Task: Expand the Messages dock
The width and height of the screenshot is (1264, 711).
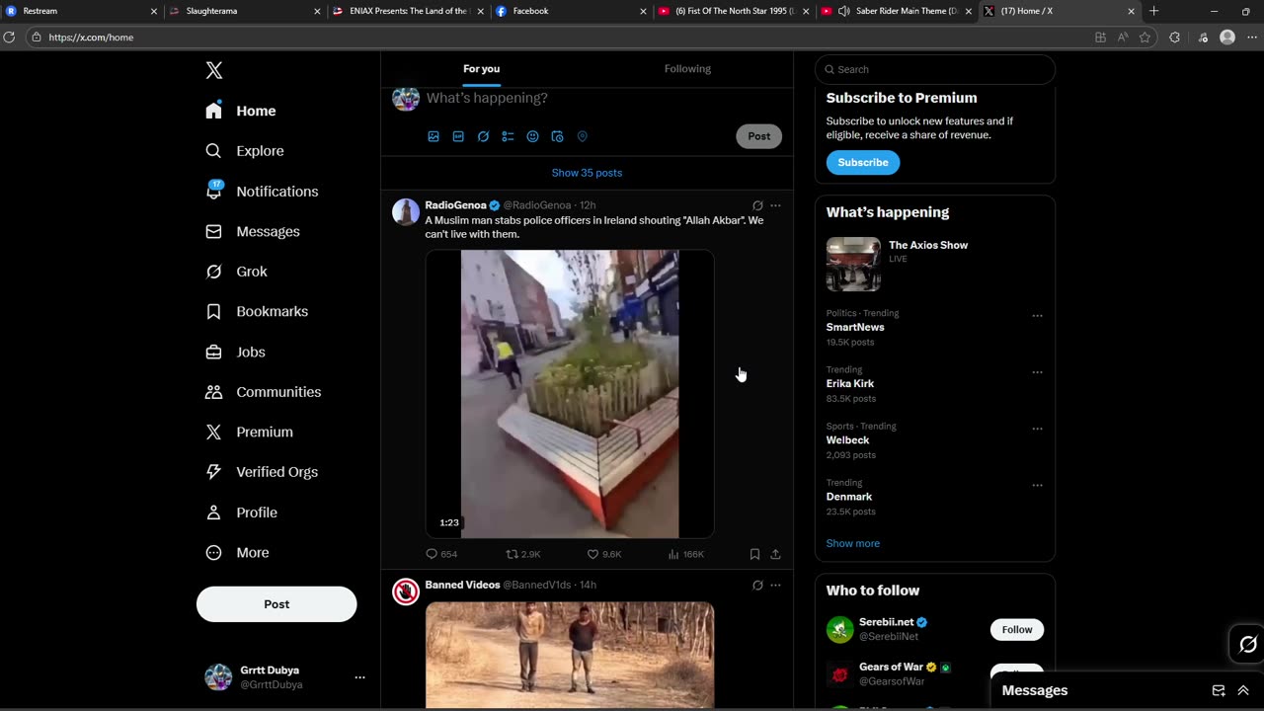Action: (1243, 690)
